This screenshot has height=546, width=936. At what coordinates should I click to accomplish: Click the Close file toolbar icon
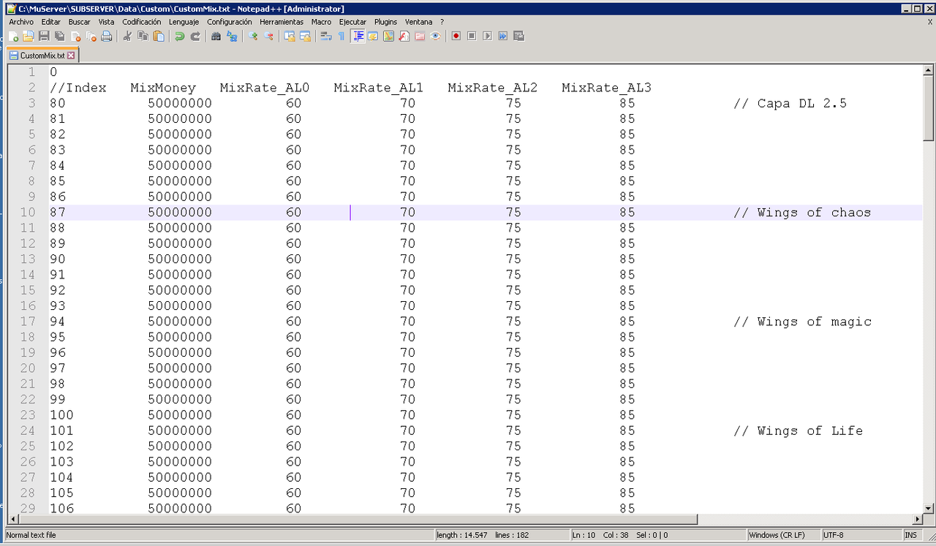[75, 36]
